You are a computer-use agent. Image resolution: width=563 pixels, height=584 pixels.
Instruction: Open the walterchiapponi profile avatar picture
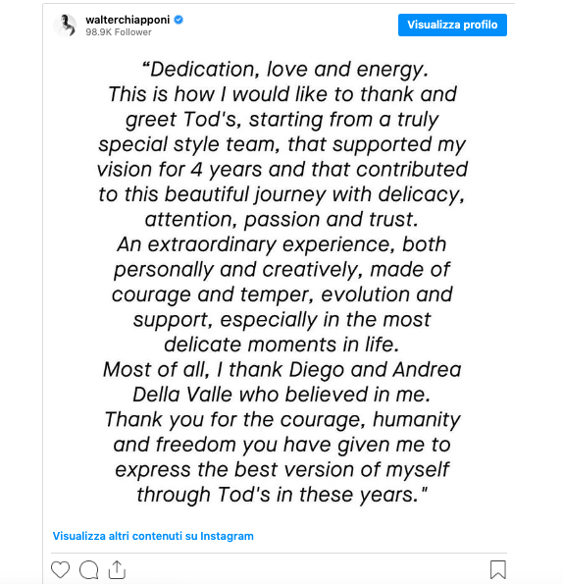65,26
